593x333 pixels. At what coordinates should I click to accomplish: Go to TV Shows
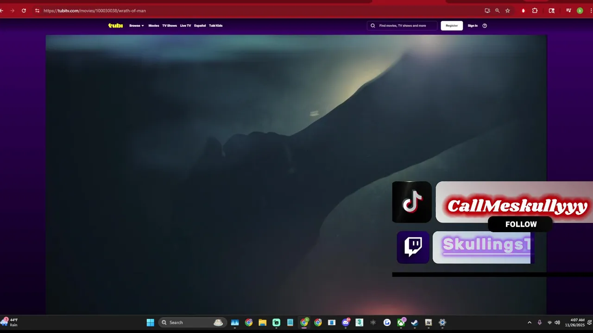point(170,25)
